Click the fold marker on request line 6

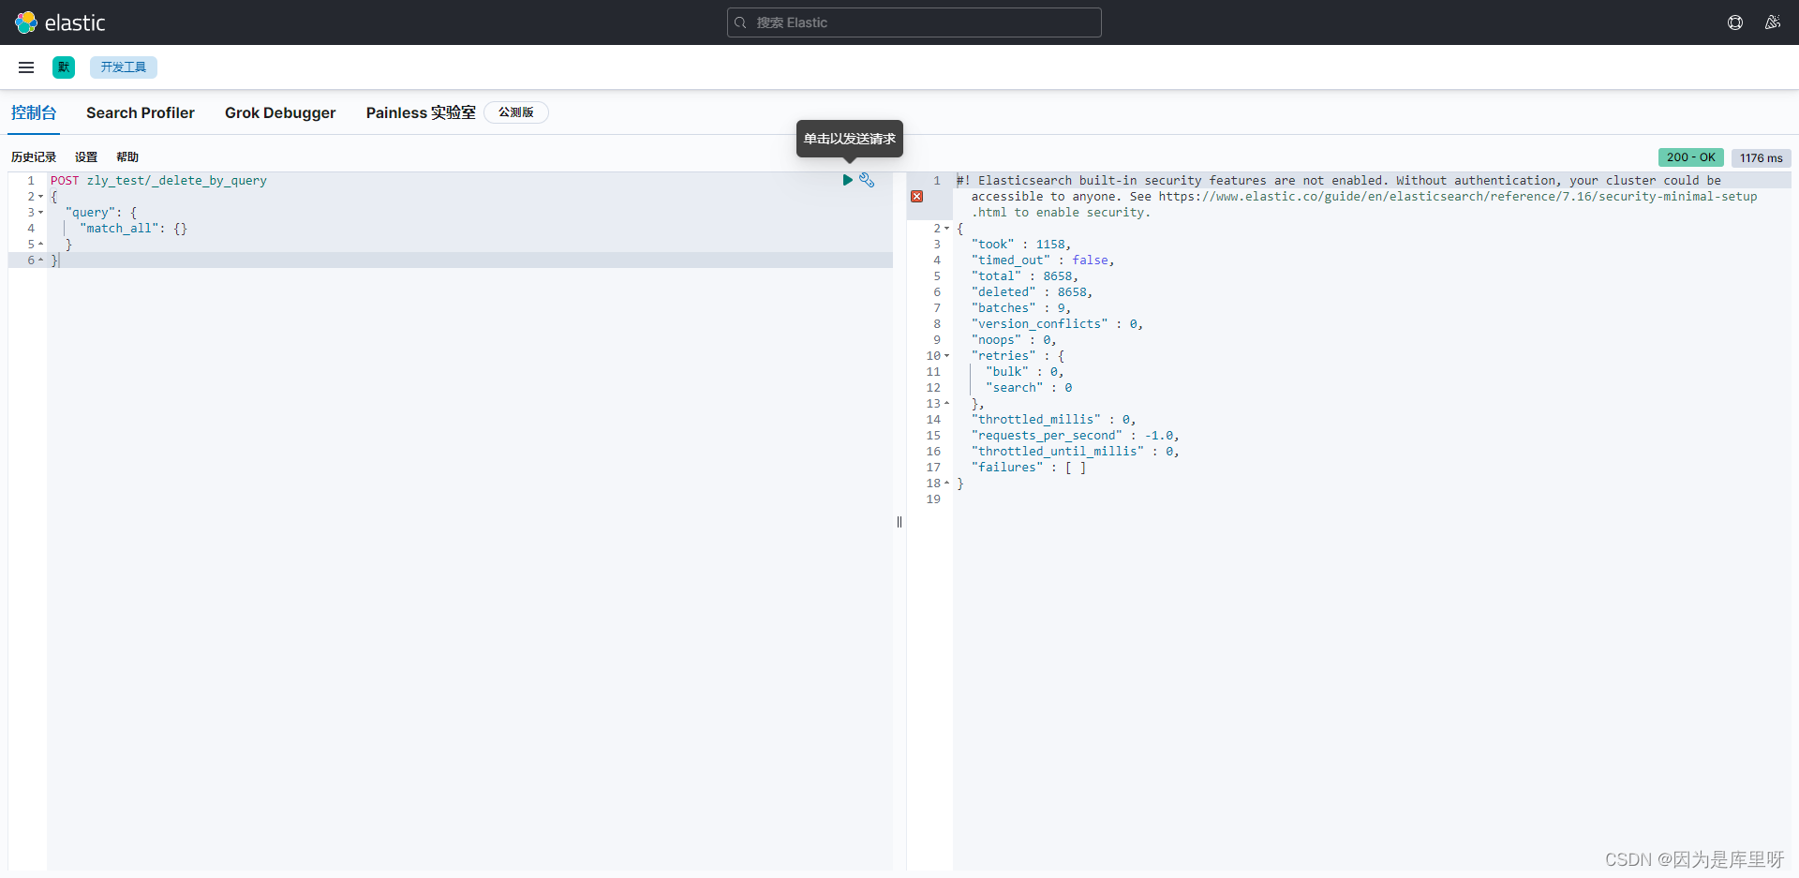(x=40, y=260)
